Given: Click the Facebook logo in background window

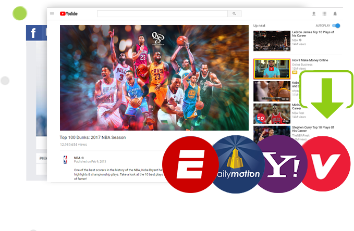Looking at the screenshot, I should pyautogui.click(x=33, y=33).
